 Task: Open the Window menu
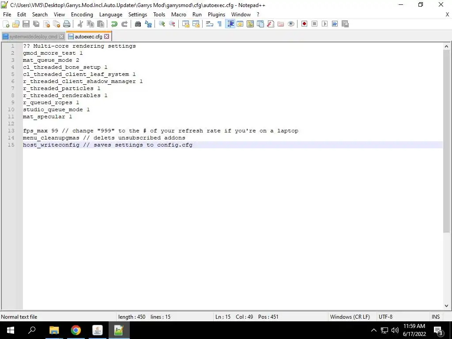[x=241, y=15]
